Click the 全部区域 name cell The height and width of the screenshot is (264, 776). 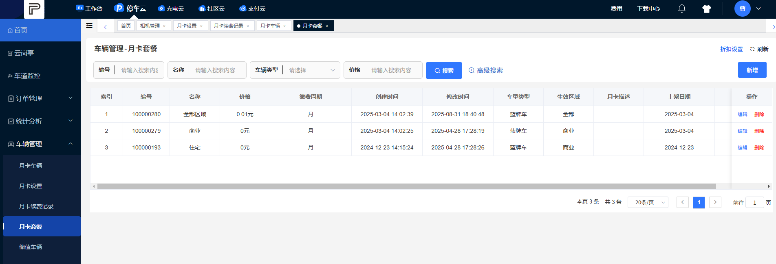pyautogui.click(x=195, y=115)
